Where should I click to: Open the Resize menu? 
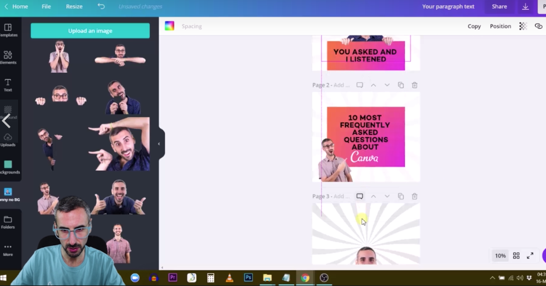coord(74,6)
